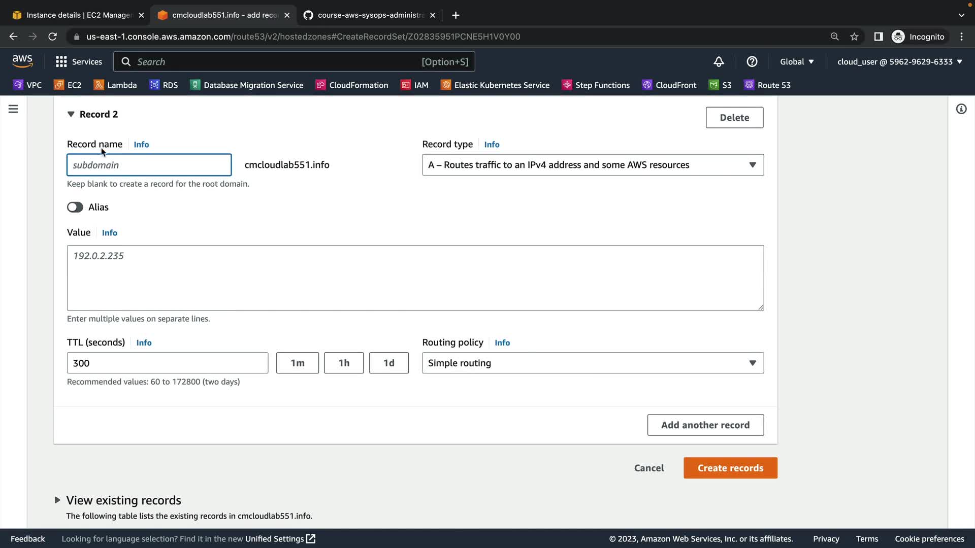
Task: Open the notifications bell icon
Action: coord(719,62)
